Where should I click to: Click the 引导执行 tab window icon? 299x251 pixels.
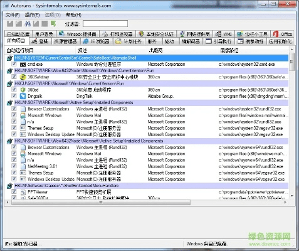(x=209, y=41)
